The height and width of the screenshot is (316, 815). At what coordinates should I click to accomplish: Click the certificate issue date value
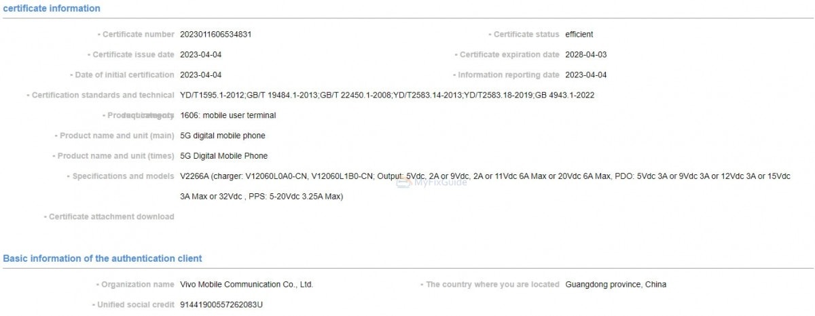click(x=200, y=55)
